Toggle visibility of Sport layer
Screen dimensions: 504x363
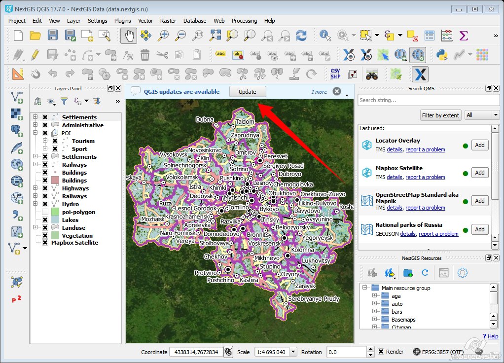55,148
